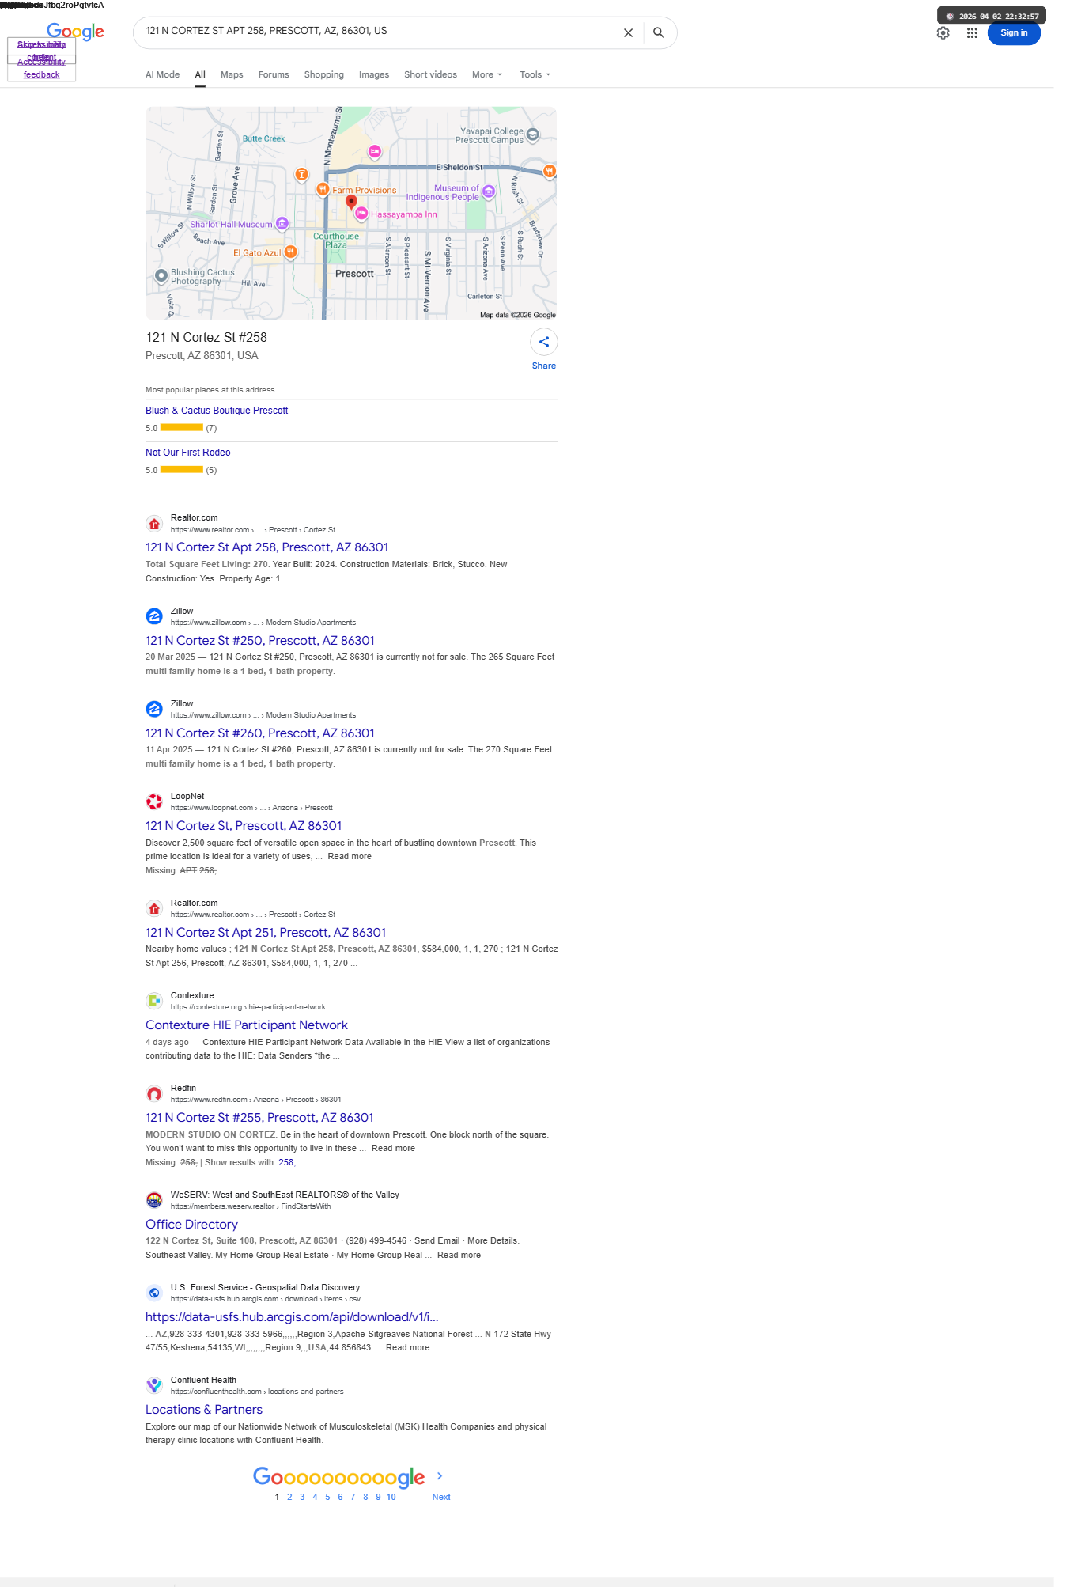Click the Contexture favicon
The image size is (1066, 1587).
coord(154,1001)
